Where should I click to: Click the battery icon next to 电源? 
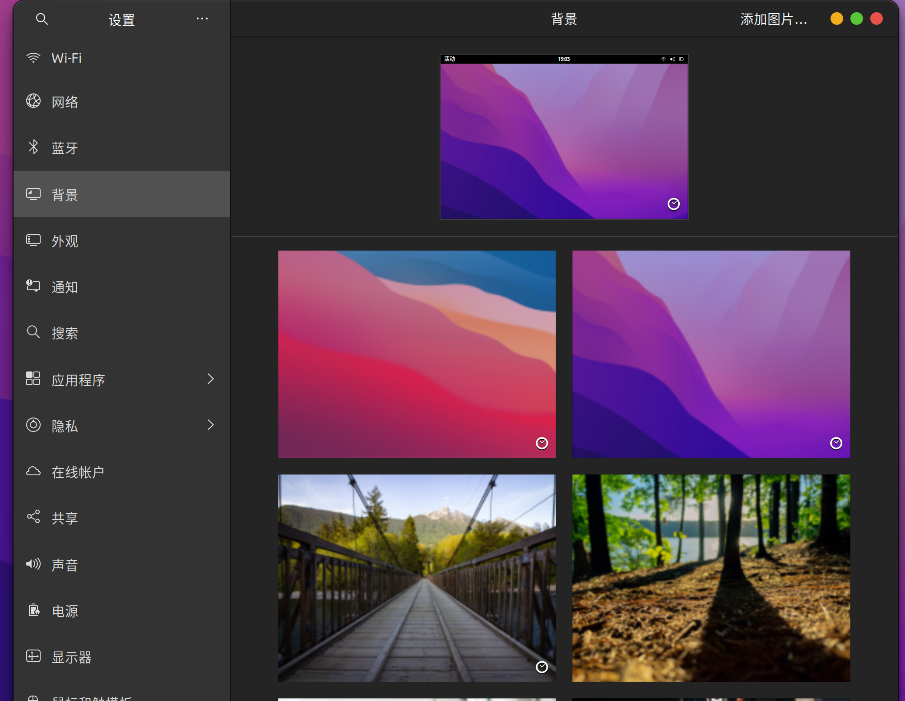click(33, 610)
